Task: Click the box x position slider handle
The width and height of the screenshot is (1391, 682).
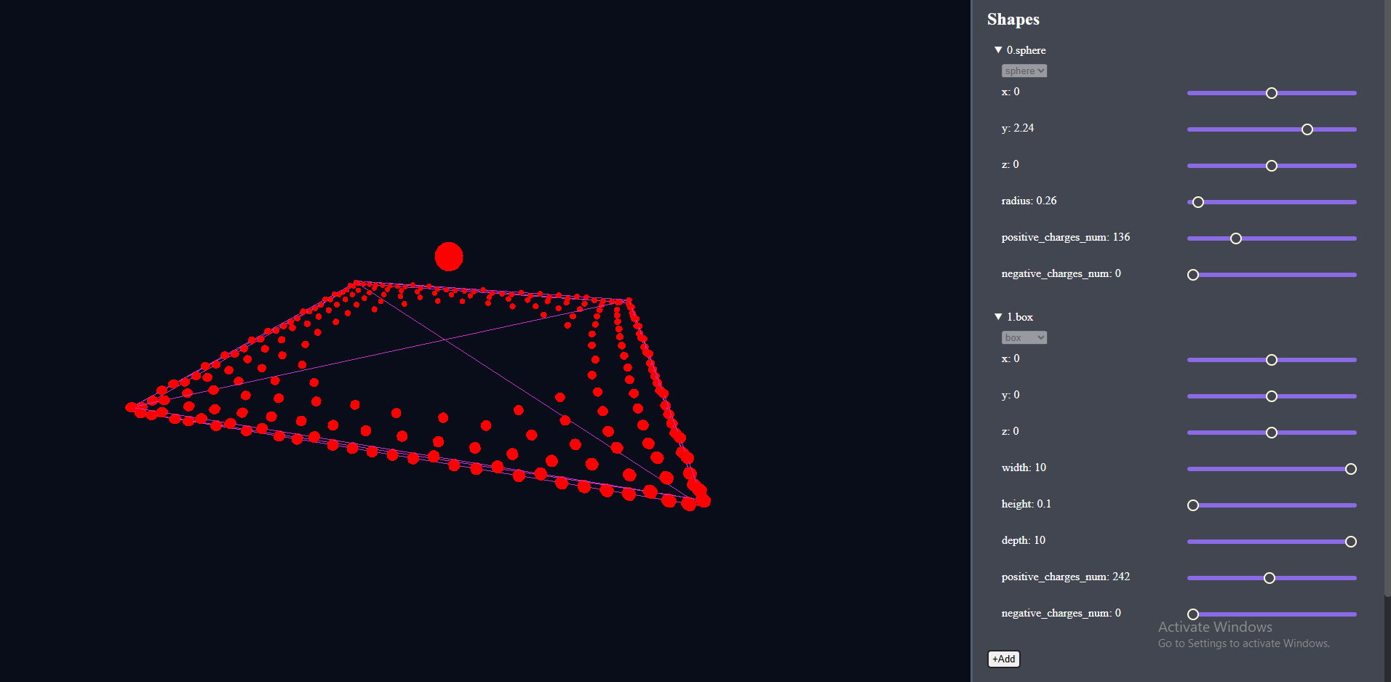Action: pos(1271,359)
